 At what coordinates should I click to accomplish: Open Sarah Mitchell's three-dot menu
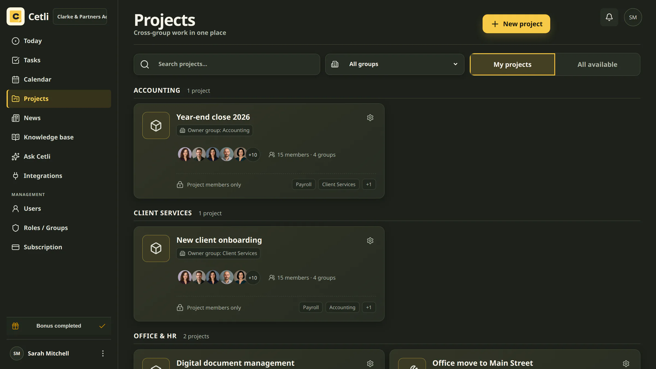[x=103, y=353]
